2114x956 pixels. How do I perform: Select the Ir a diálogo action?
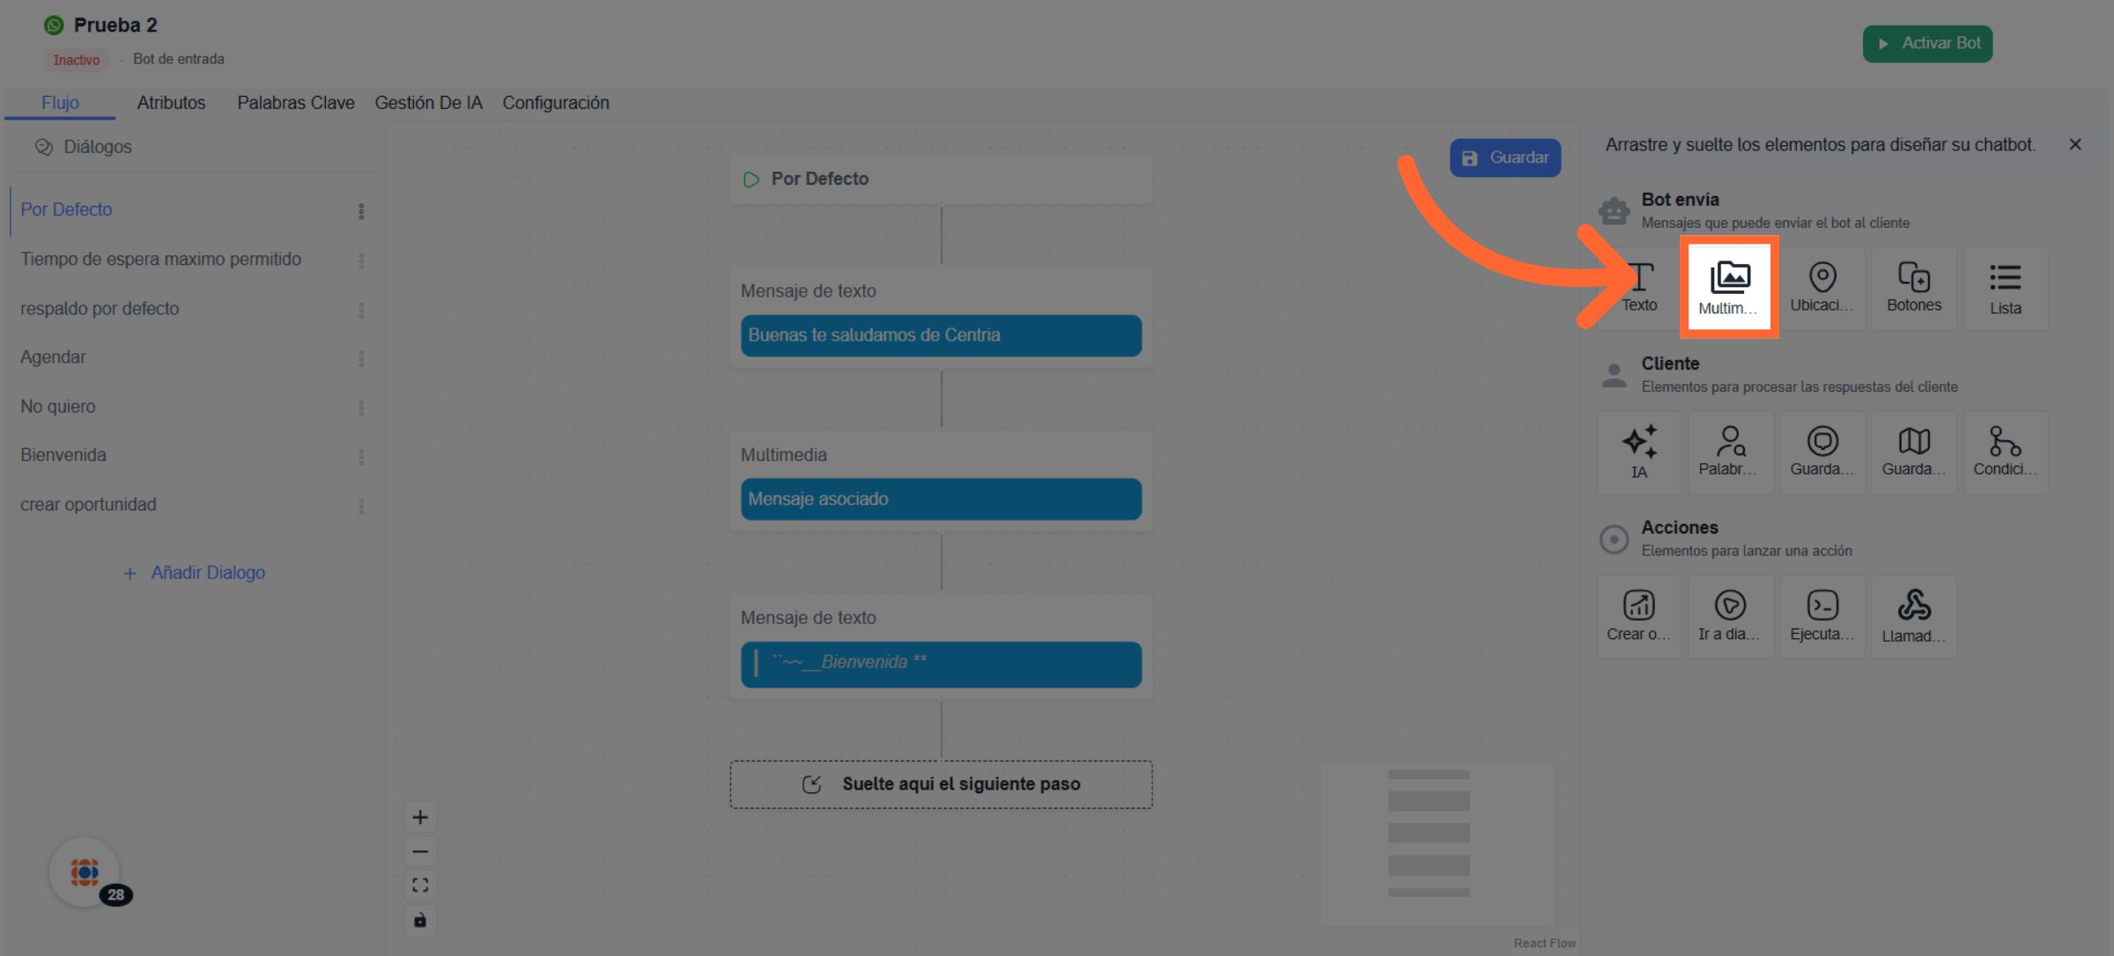(1729, 615)
